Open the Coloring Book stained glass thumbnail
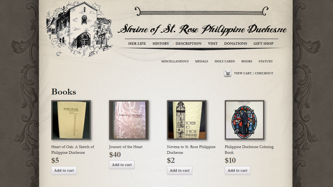The height and width of the screenshot is (187, 333). coord(245,120)
